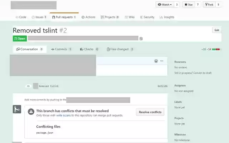Edit the pull request title
229x143 pixels.
217,30
